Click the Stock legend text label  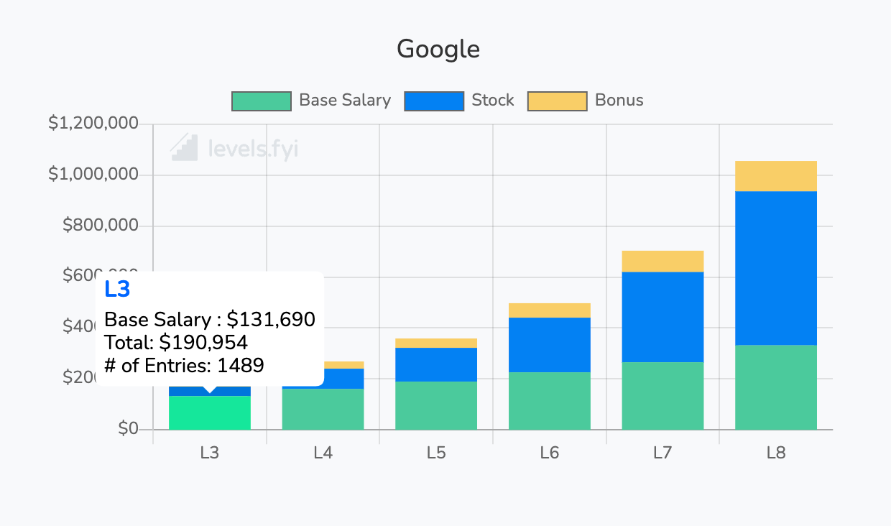(492, 101)
